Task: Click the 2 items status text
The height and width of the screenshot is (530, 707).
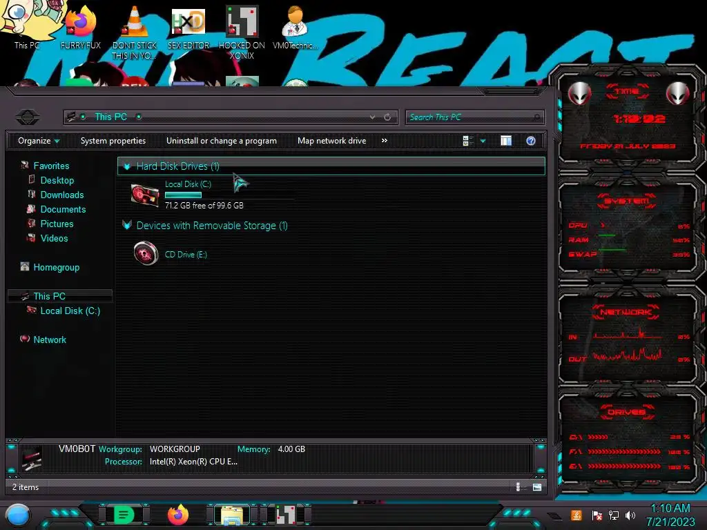Action: pyautogui.click(x=26, y=487)
